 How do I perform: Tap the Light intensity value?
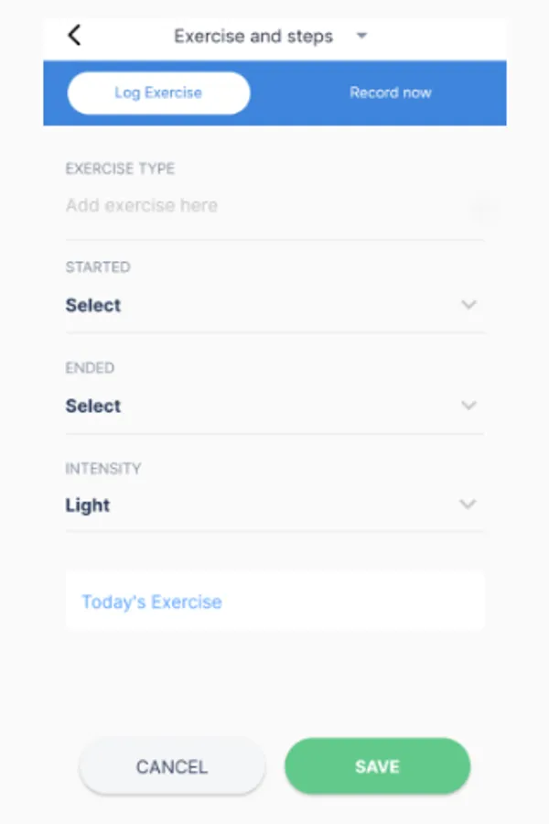pos(87,504)
